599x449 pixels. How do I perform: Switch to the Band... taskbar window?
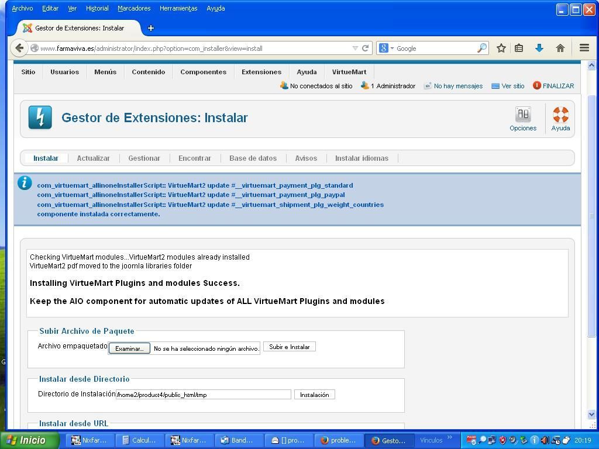click(x=239, y=440)
